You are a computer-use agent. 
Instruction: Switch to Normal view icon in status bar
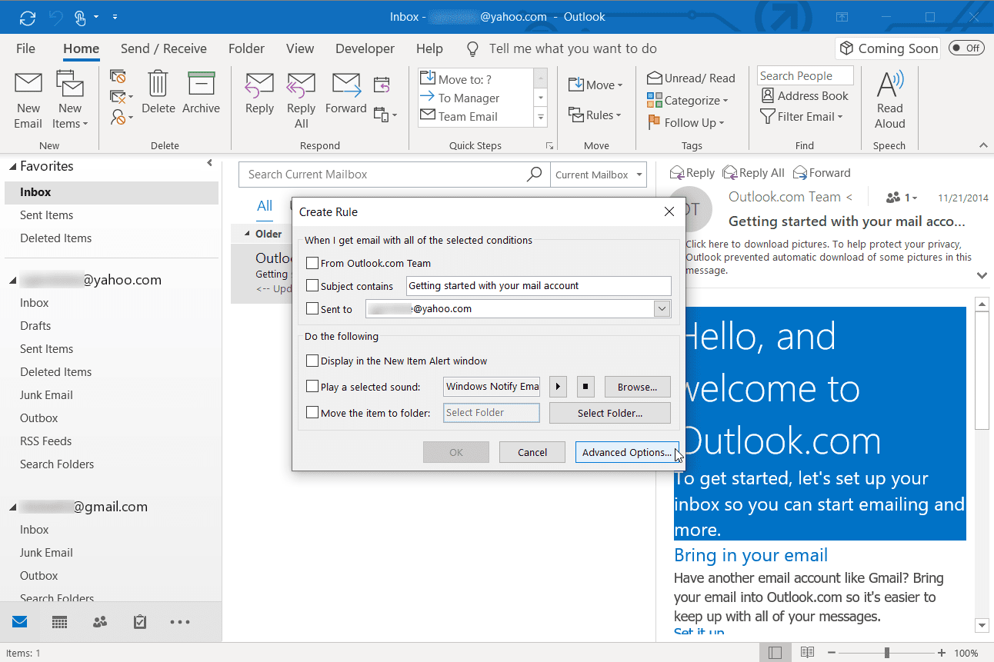coord(775,653)
